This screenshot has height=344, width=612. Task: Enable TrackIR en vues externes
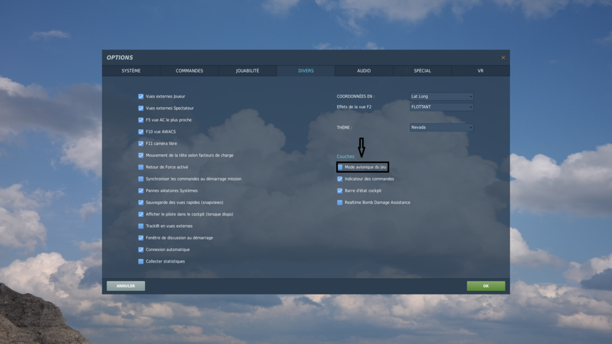coord(141,226)
